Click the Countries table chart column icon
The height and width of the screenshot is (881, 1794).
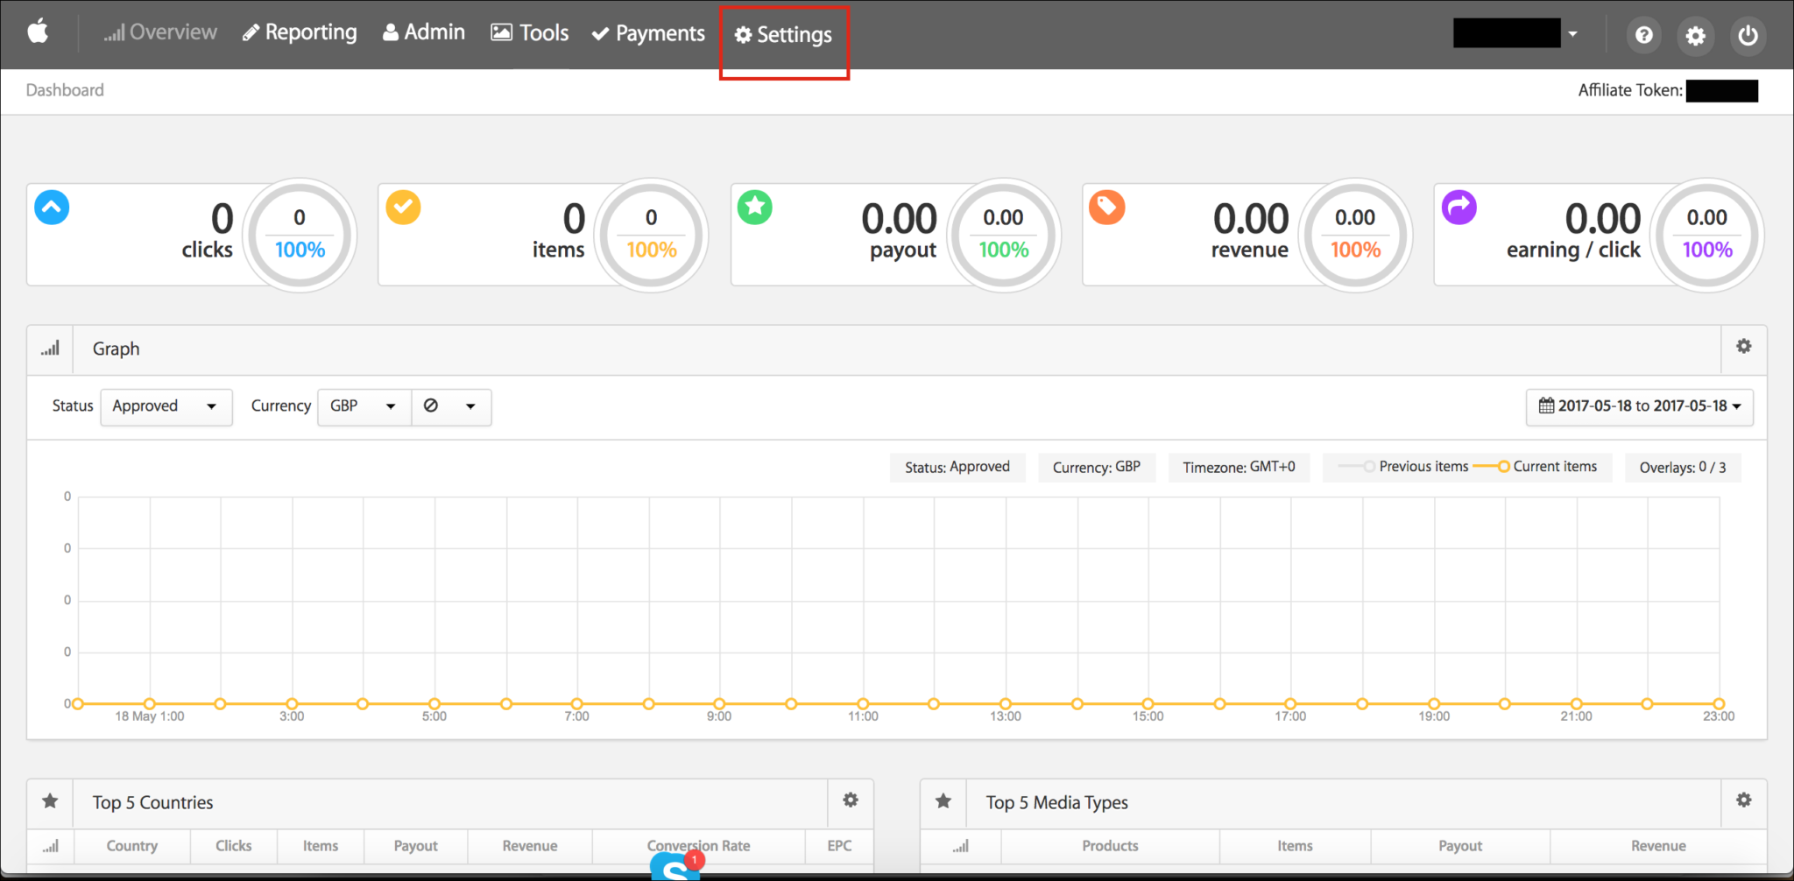coord(51,846)
